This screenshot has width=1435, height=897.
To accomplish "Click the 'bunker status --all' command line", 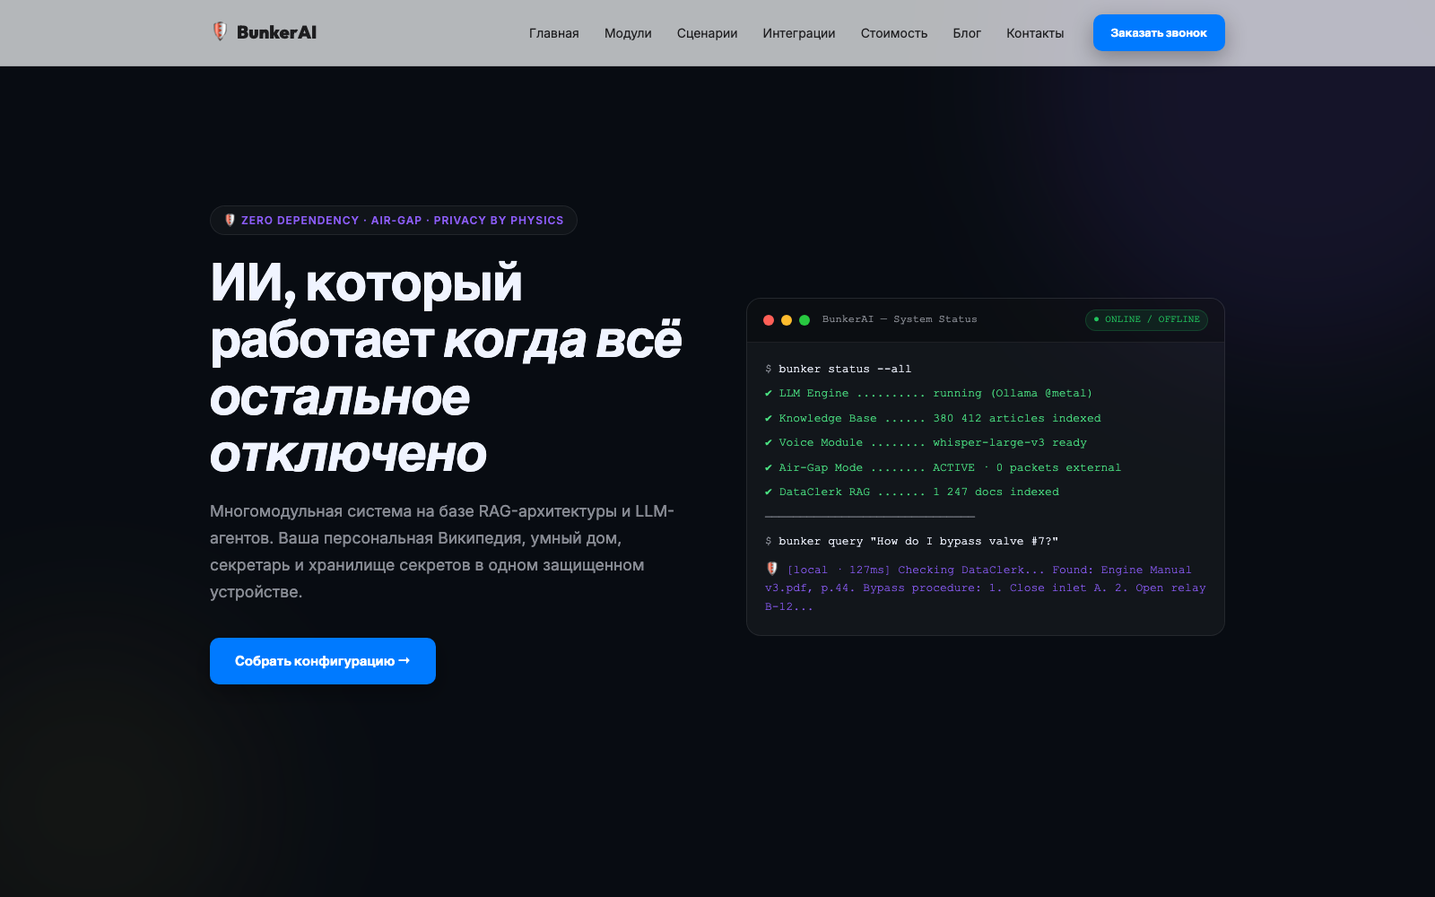I will (838, 369).
